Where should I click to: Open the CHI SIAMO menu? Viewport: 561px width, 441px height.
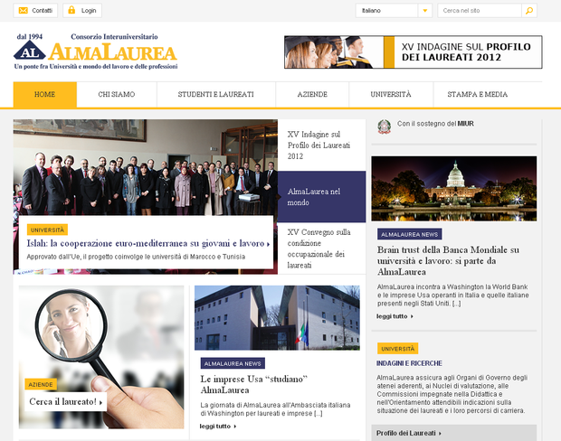point(117,94)
